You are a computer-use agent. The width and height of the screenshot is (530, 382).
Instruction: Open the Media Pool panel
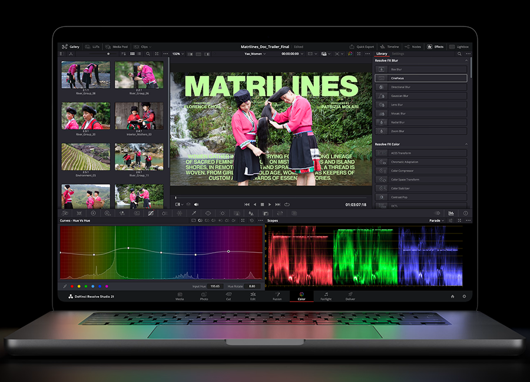tap(117, 46)
